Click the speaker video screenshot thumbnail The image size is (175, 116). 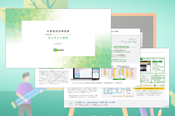point(145,66)
